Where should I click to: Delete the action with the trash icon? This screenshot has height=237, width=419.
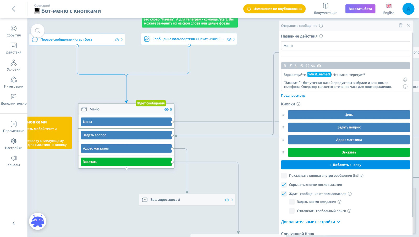tap(400, 25)
